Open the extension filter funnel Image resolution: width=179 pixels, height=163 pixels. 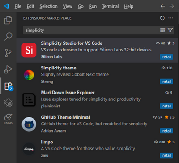point(170,30)
